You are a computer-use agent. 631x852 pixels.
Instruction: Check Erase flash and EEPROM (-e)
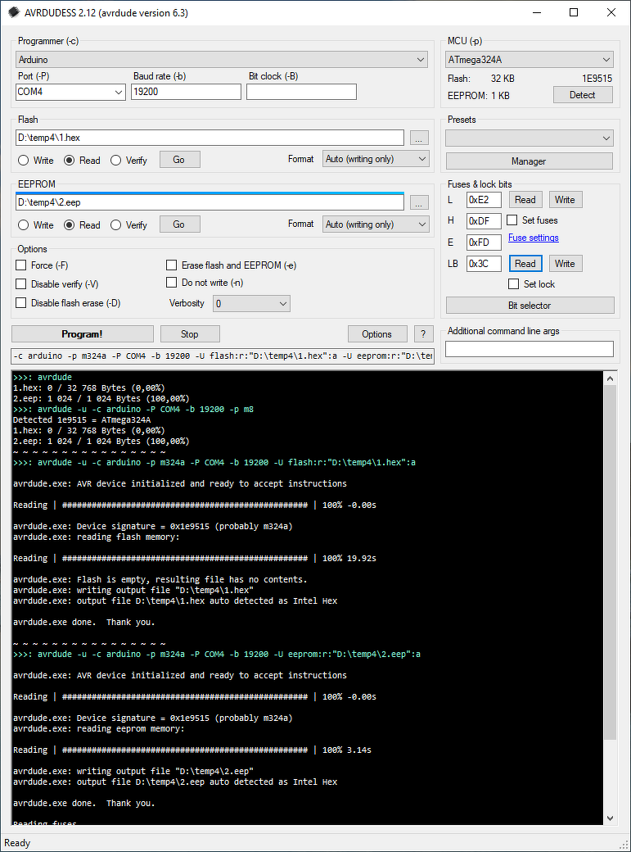coord(172,265)
